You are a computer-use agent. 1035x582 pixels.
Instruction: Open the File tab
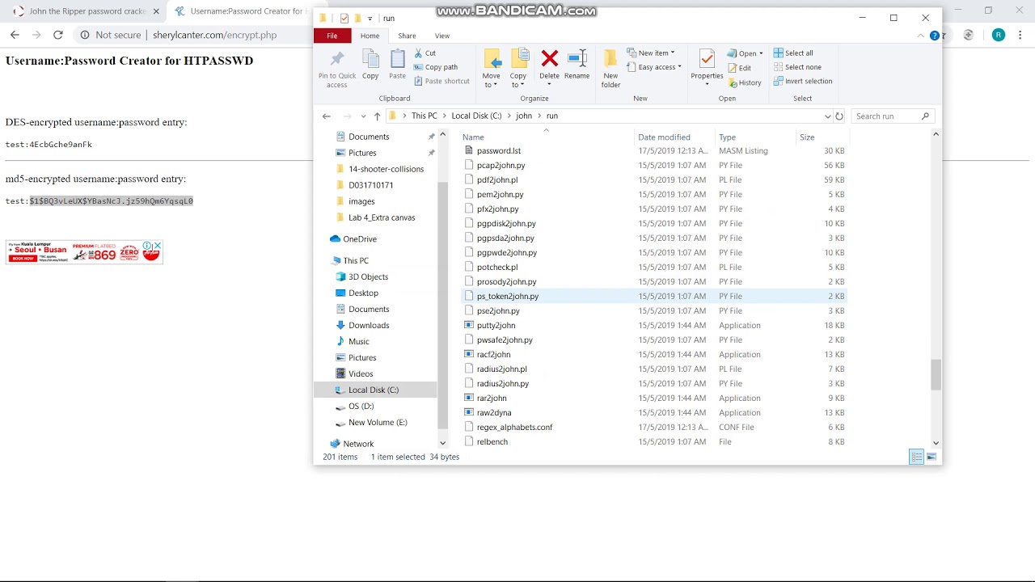(332, 36)
